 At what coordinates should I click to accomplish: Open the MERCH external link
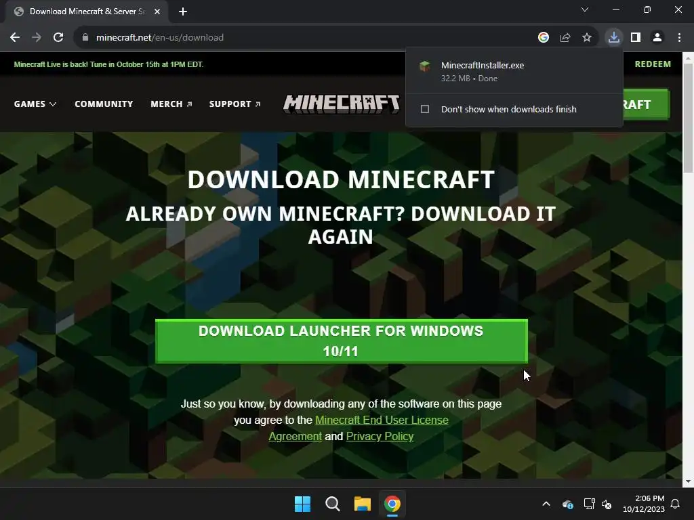(x=171, y=104)
